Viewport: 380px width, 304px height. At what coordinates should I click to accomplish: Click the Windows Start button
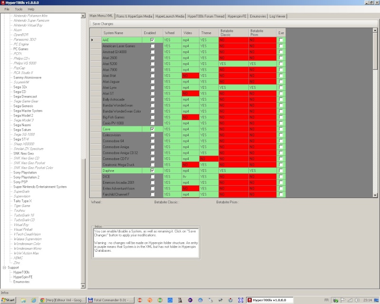8,300
